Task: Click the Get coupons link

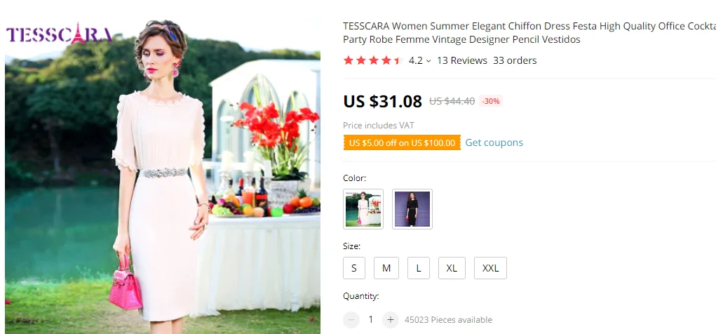Action: (x=494, y=142)
